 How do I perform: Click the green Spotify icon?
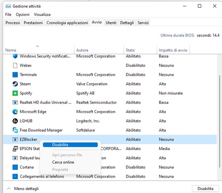click(15, 93)
